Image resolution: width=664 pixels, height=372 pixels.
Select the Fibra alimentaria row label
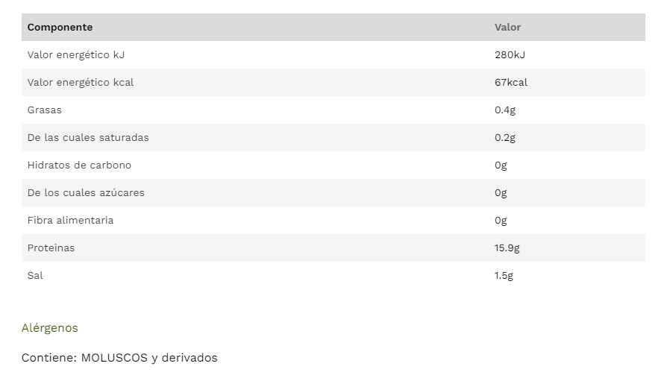(70, 220)
